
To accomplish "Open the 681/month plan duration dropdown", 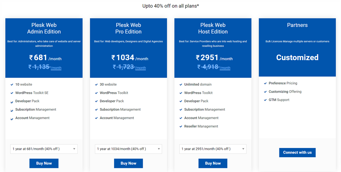I will click(x=44, y=149).
